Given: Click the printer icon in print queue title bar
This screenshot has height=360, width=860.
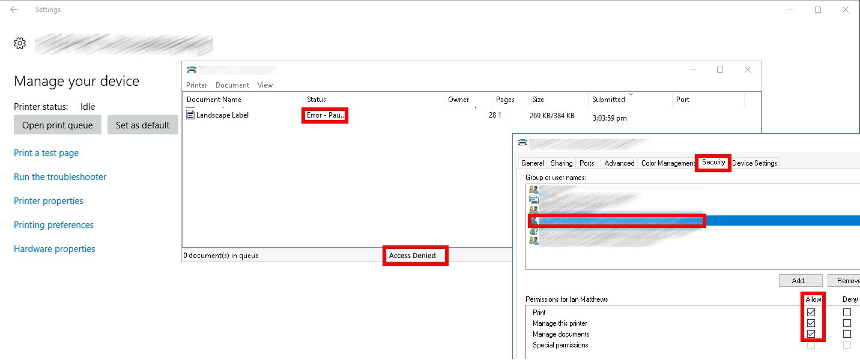Looking at the screenshot, I should coord(191,70).
